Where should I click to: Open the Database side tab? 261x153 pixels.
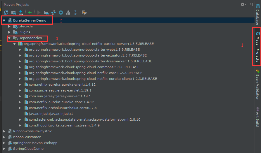pos(258,15)
